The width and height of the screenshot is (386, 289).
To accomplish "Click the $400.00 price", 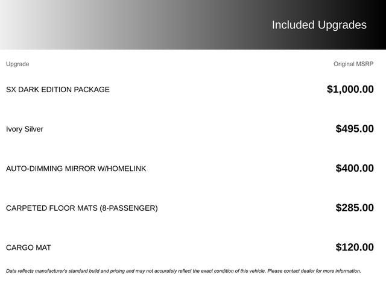I will [355, 169].
